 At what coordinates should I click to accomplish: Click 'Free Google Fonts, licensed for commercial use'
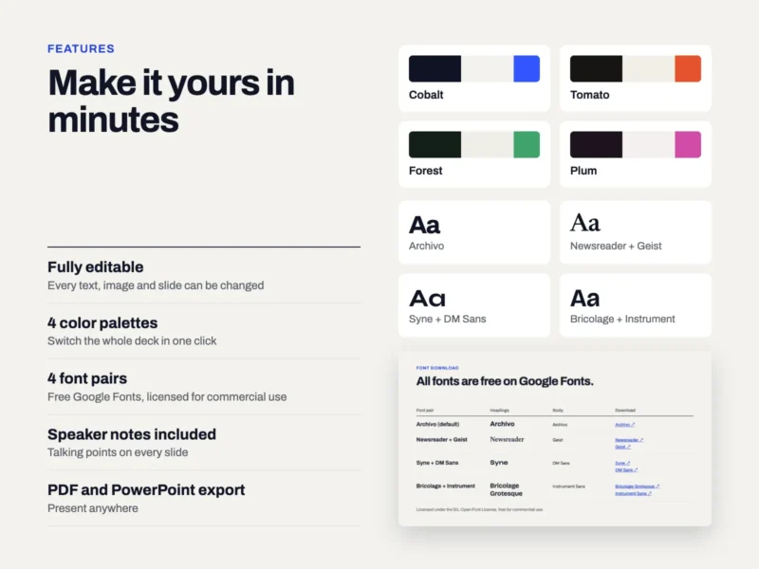pyautogui.click(x=167, y=396)
